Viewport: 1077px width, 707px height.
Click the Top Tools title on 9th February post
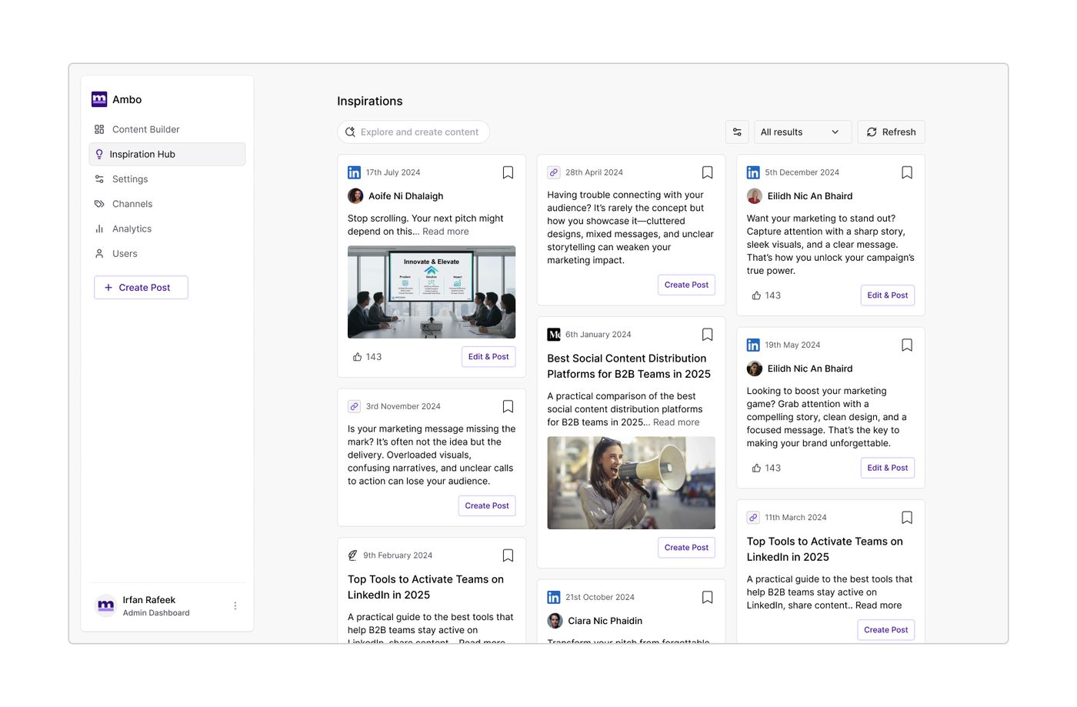[x=425, y=587]
